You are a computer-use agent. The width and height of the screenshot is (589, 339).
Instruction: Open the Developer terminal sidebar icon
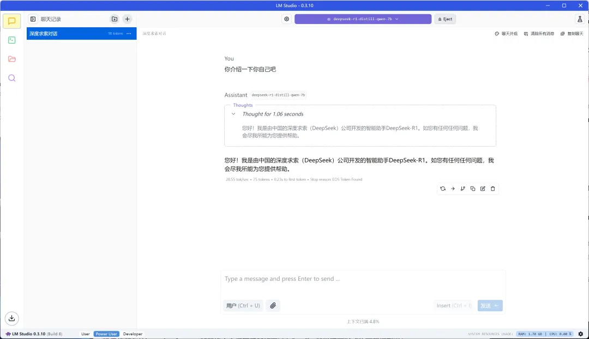11,40
